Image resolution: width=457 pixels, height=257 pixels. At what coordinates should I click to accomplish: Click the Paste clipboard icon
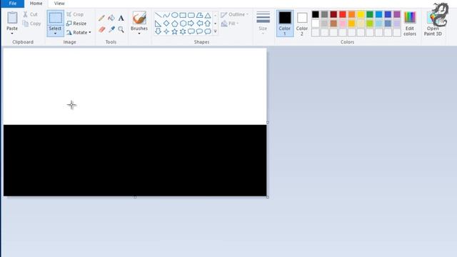[12, 18]
